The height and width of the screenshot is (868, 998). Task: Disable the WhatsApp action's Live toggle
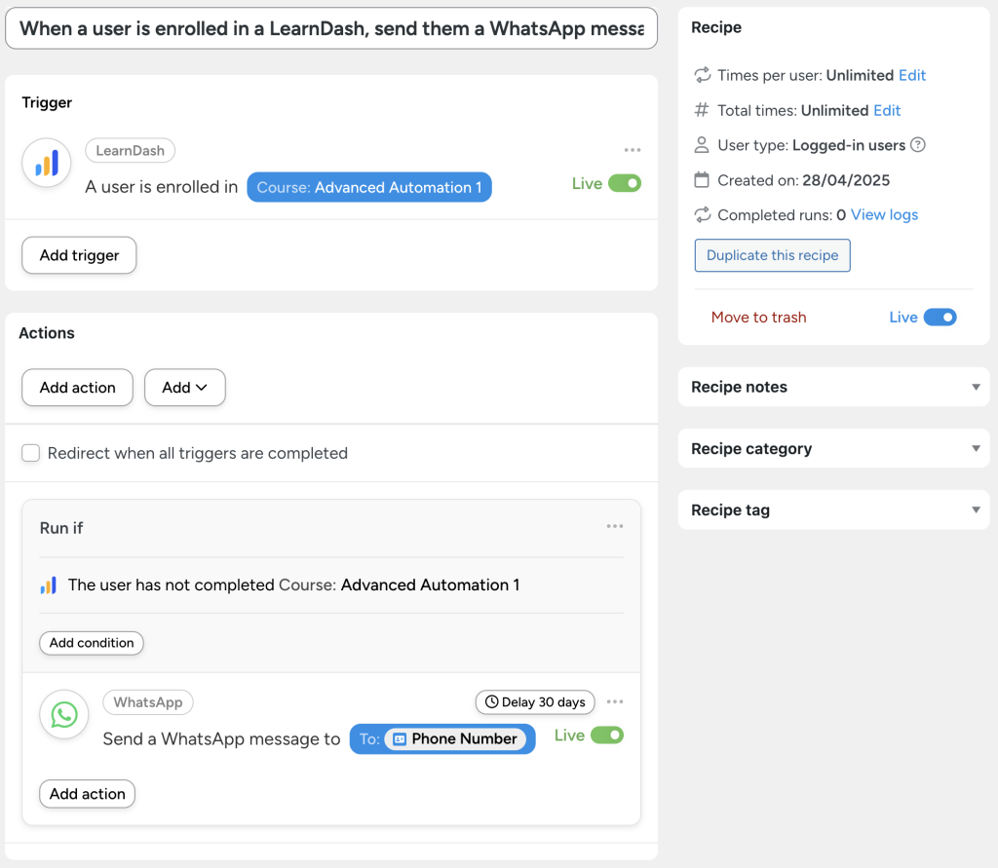point(608,735)
